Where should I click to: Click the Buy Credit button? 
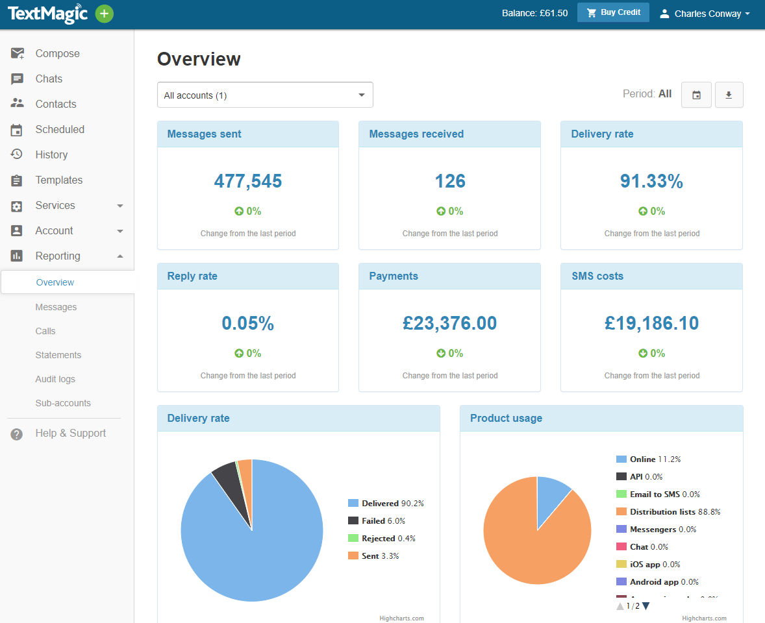613,13
